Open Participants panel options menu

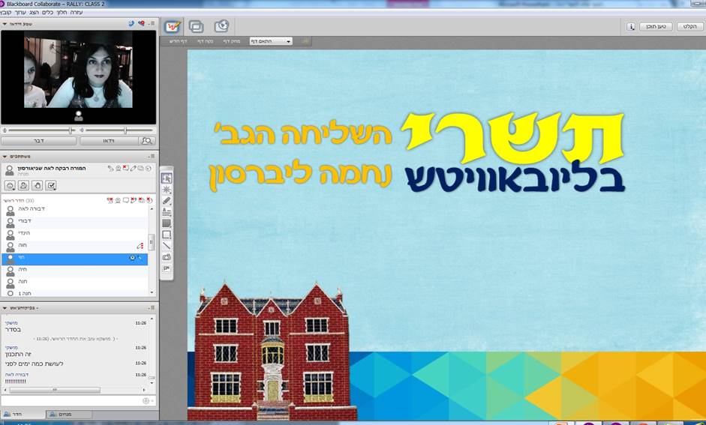tap(152, 156)
